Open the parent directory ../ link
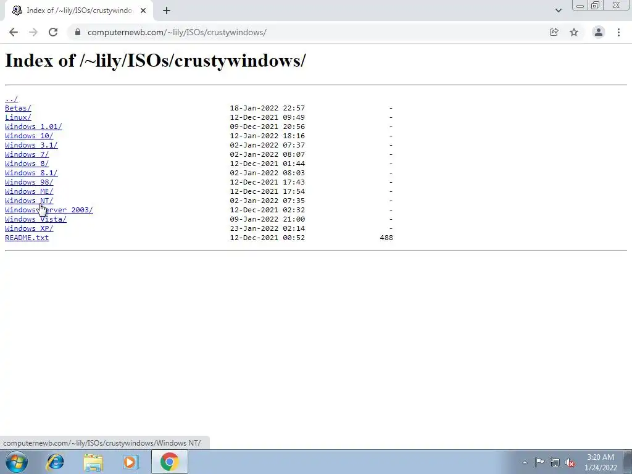Viewport: 632px width, 474px height. [11, 99]
